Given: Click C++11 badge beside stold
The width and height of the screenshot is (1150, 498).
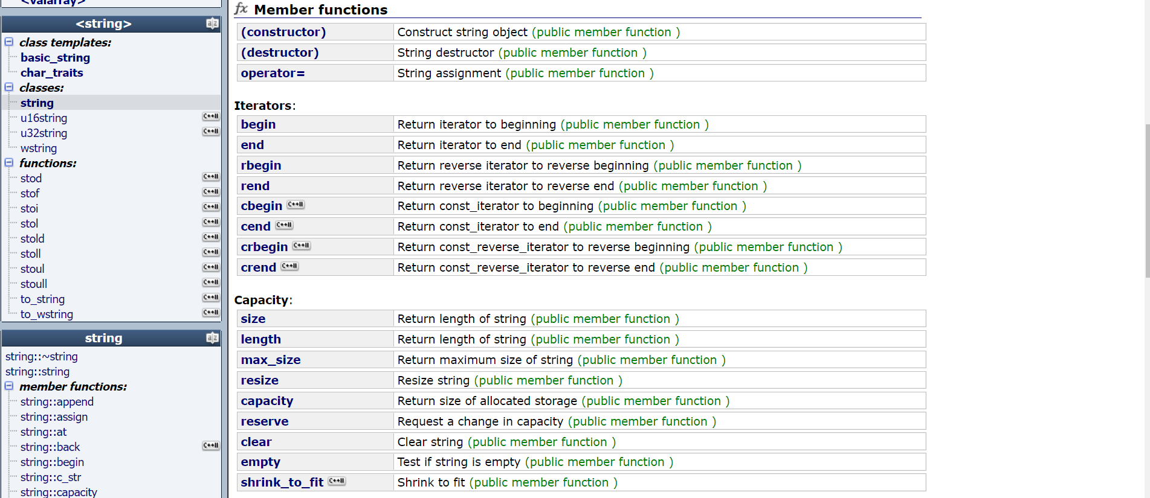Looking at the screenshot, I should point(211,237).
